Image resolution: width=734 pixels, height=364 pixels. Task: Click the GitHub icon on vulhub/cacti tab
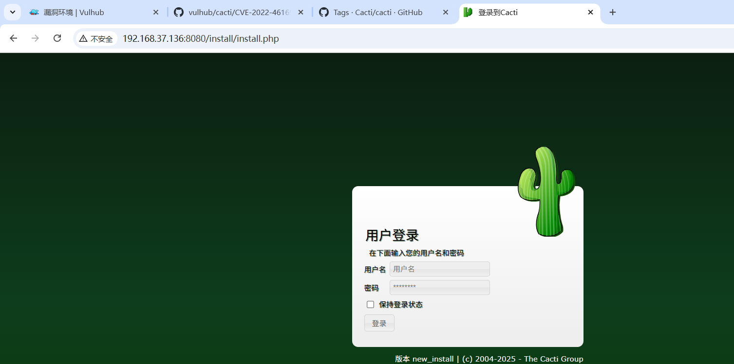179,12
